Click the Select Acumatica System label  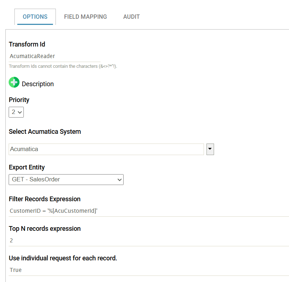tap(45, 132)
